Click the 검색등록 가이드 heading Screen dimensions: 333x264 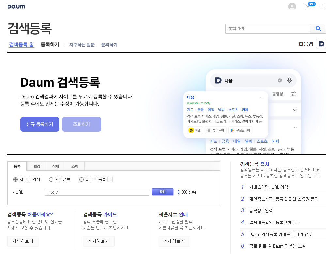(x=100, y=214)
